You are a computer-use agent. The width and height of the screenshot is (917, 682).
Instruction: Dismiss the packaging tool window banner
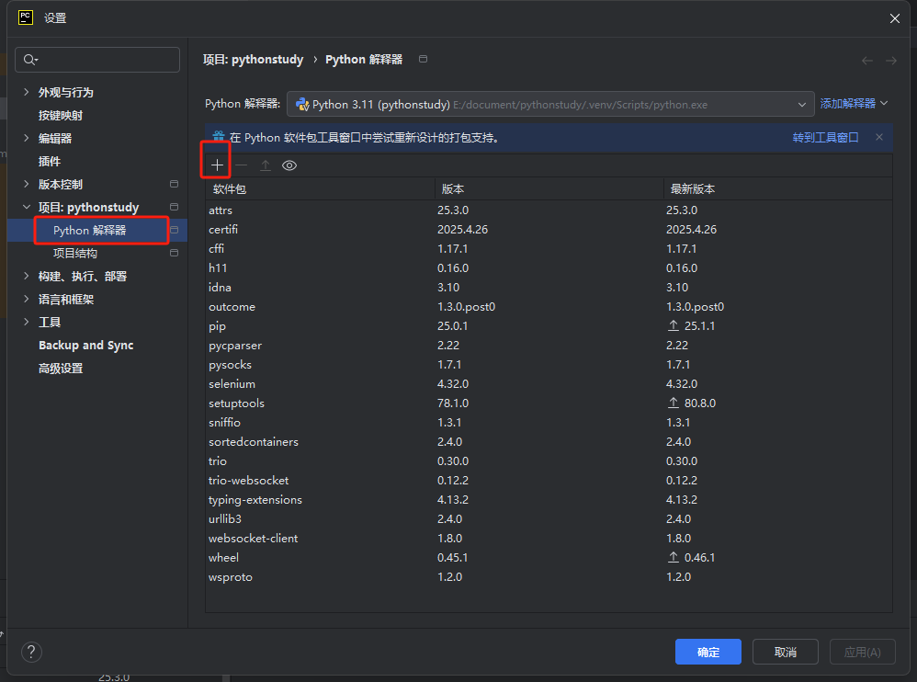pyautogui.click(x=879, y=137)
